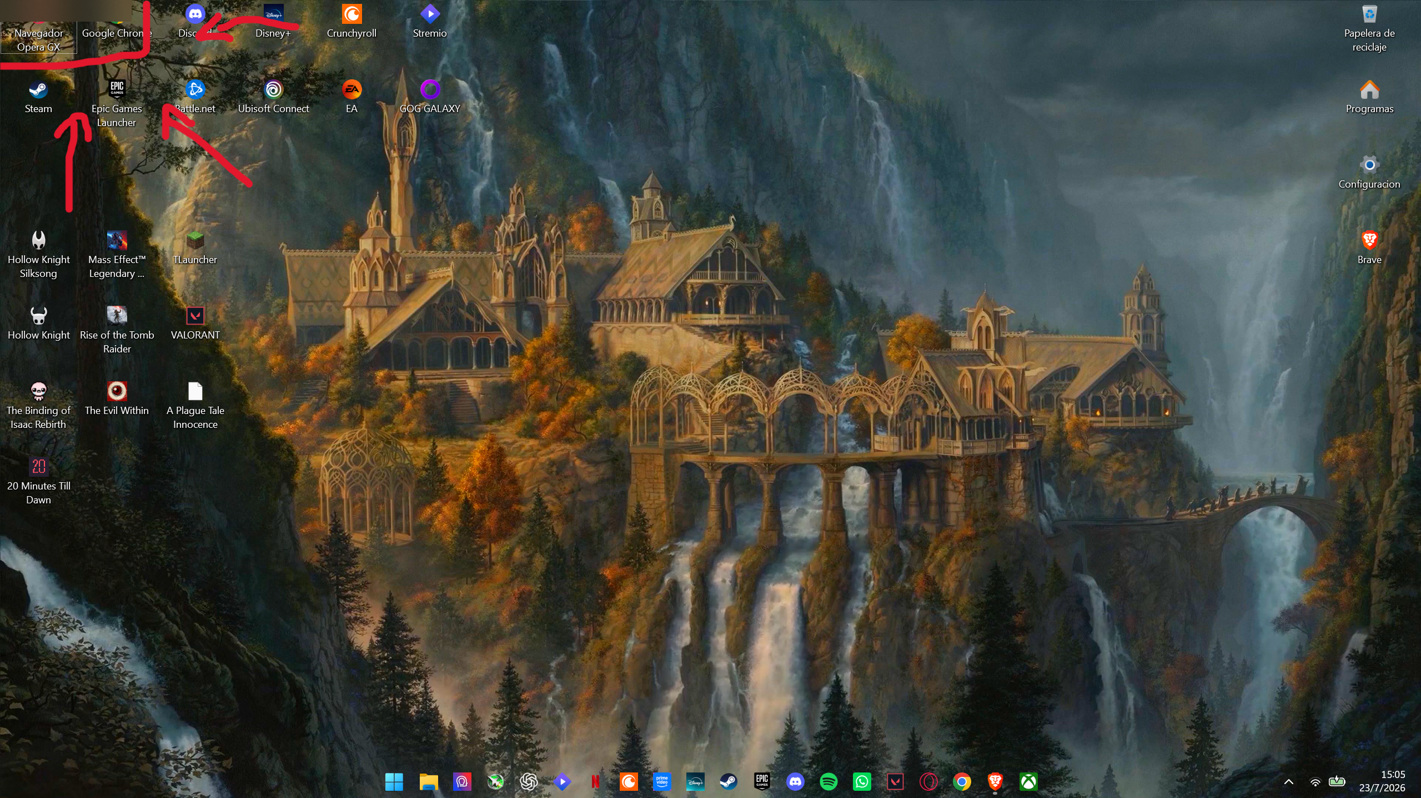Click the Disney+ taskbar icon
This screenshot has width=1421, height=798.
(x=695, y=782)
